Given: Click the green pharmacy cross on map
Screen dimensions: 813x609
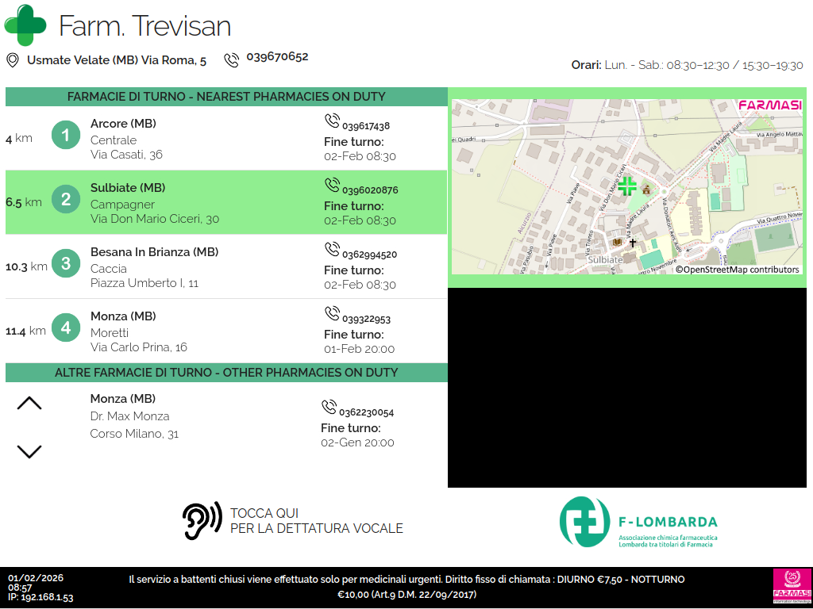Looking at the screenshot, I should (627, 186).
